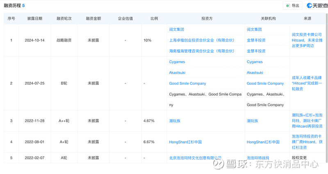Open source article 成年人收藏卡品牌Hitcard

307,83
